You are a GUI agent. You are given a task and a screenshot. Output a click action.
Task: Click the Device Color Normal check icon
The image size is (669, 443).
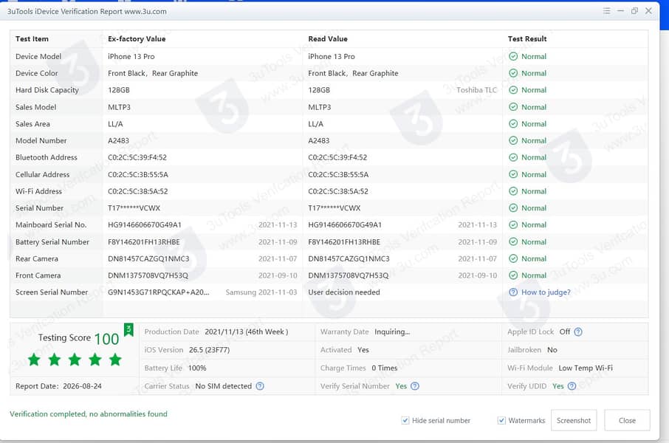point(513,73)
